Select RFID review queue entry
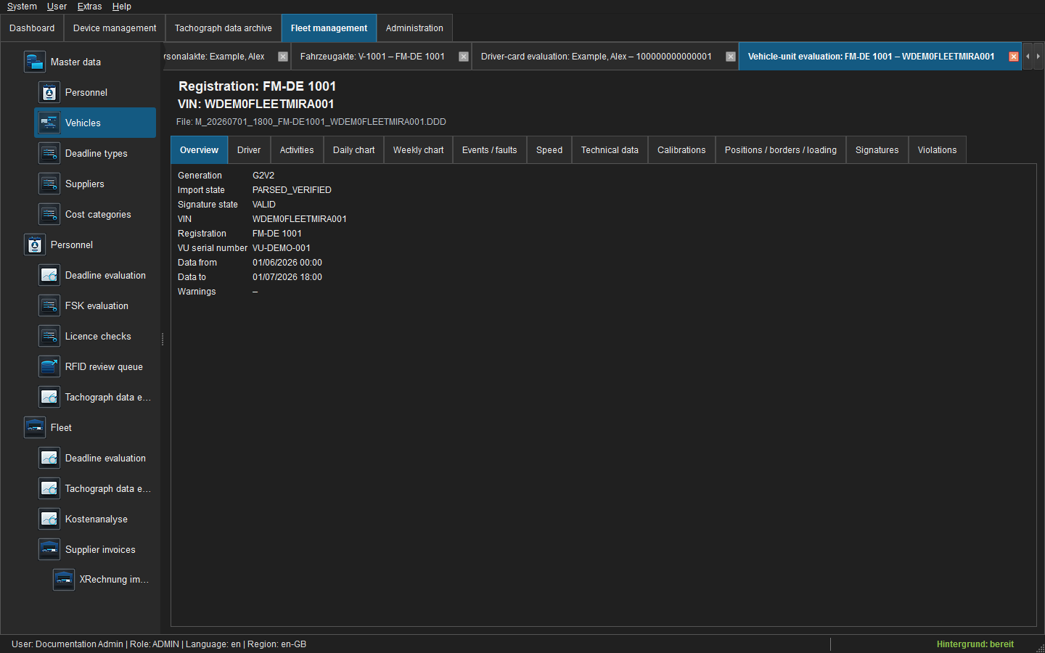 (x=95, y=366)
